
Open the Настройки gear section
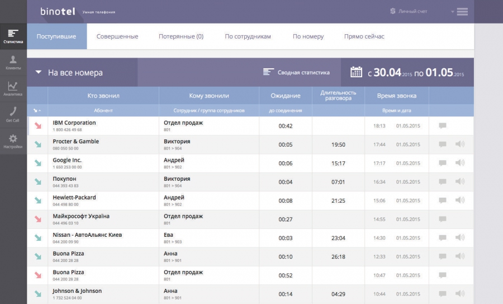(x=13, y=142)
